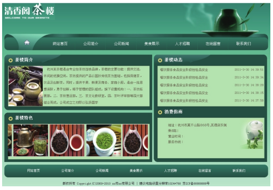273x190 pixels.
Task: Click the teapot photo in 茶楼简介
Action: [25, 86]
